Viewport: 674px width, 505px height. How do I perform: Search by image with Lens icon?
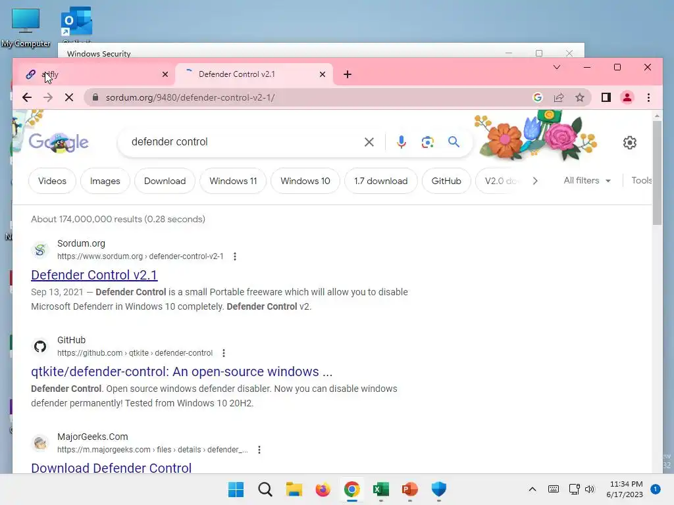(427, 142)
